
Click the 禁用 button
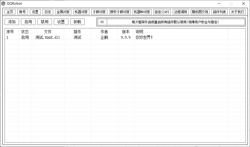pos(45,22)
